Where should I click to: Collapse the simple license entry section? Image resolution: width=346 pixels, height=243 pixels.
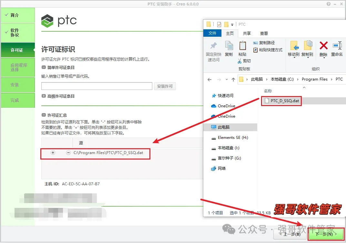coord(44,67)
